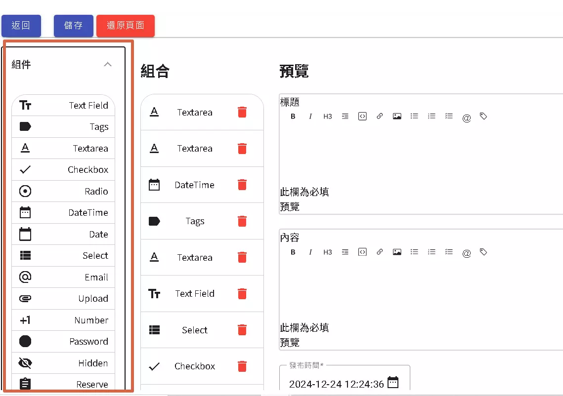Apply italic in the 內容 editor toolbar
The image size is (563, 396).
[x=310, y=252]
